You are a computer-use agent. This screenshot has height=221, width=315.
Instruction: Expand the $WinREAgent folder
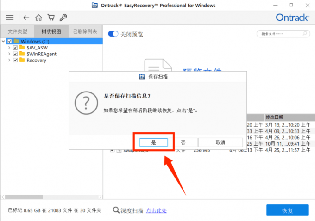point(9,54)
